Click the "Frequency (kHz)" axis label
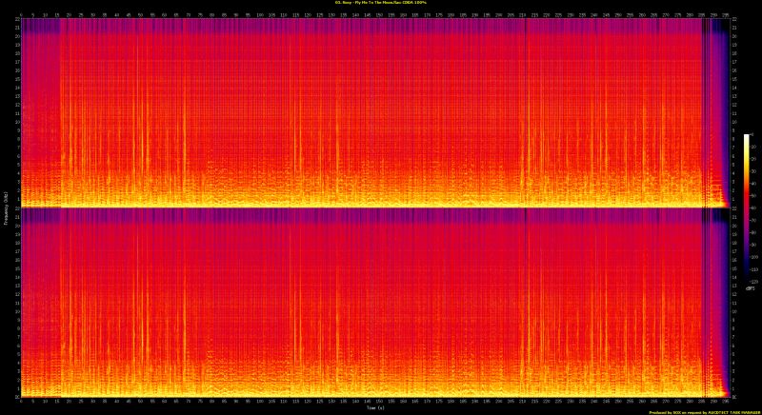The width and height of the screenshot is (762, 415). (6, 207)
